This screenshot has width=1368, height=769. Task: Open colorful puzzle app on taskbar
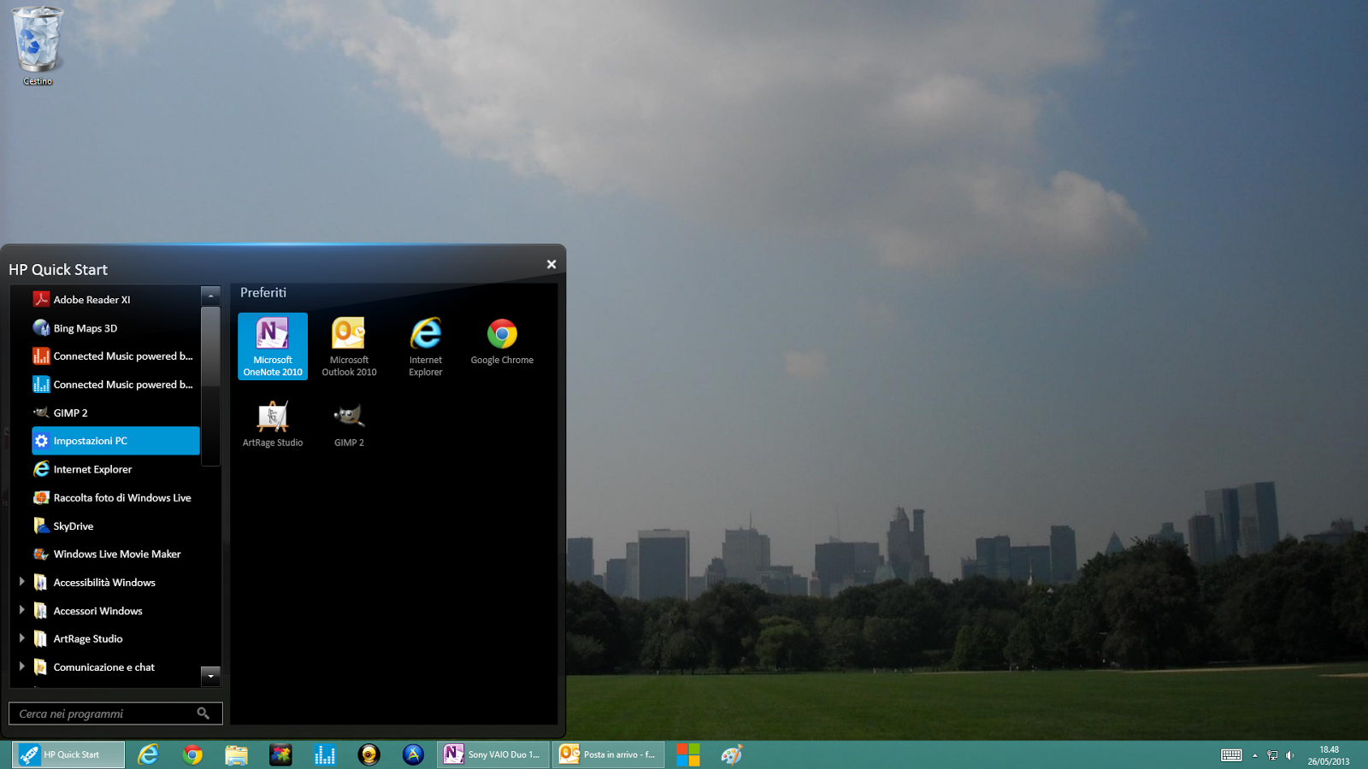(x=280, y=754)
